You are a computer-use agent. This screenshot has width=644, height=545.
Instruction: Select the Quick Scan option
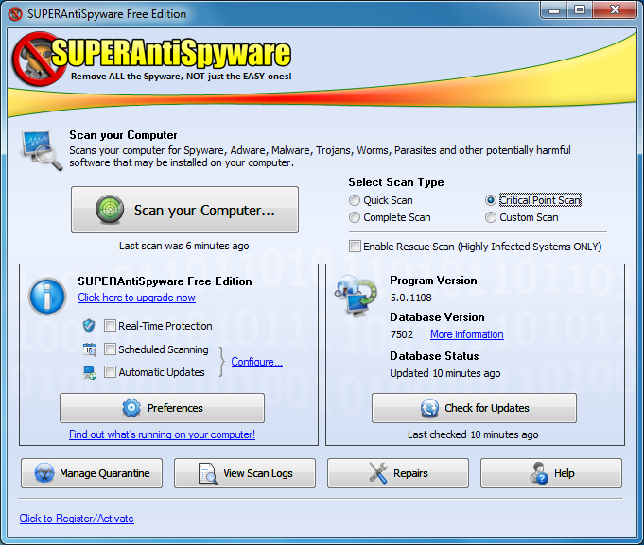[355, 200]
